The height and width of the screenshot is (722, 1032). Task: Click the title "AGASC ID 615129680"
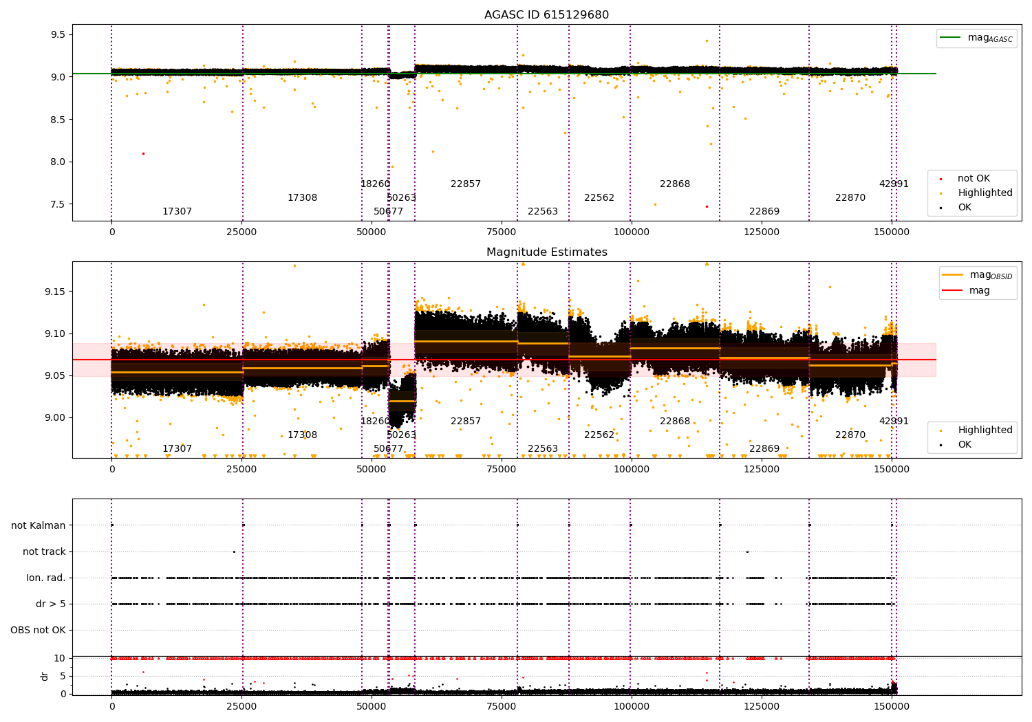coord(546,15)
